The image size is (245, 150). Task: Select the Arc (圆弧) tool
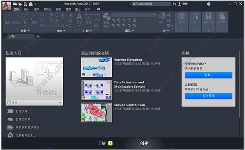(x=34, y=18)
